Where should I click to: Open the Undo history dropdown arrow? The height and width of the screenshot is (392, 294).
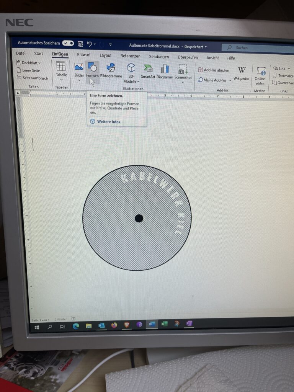click(x=95, y=44)
